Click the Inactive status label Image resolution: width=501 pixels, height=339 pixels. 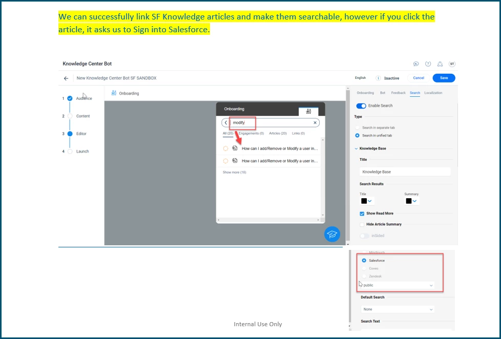391,78
